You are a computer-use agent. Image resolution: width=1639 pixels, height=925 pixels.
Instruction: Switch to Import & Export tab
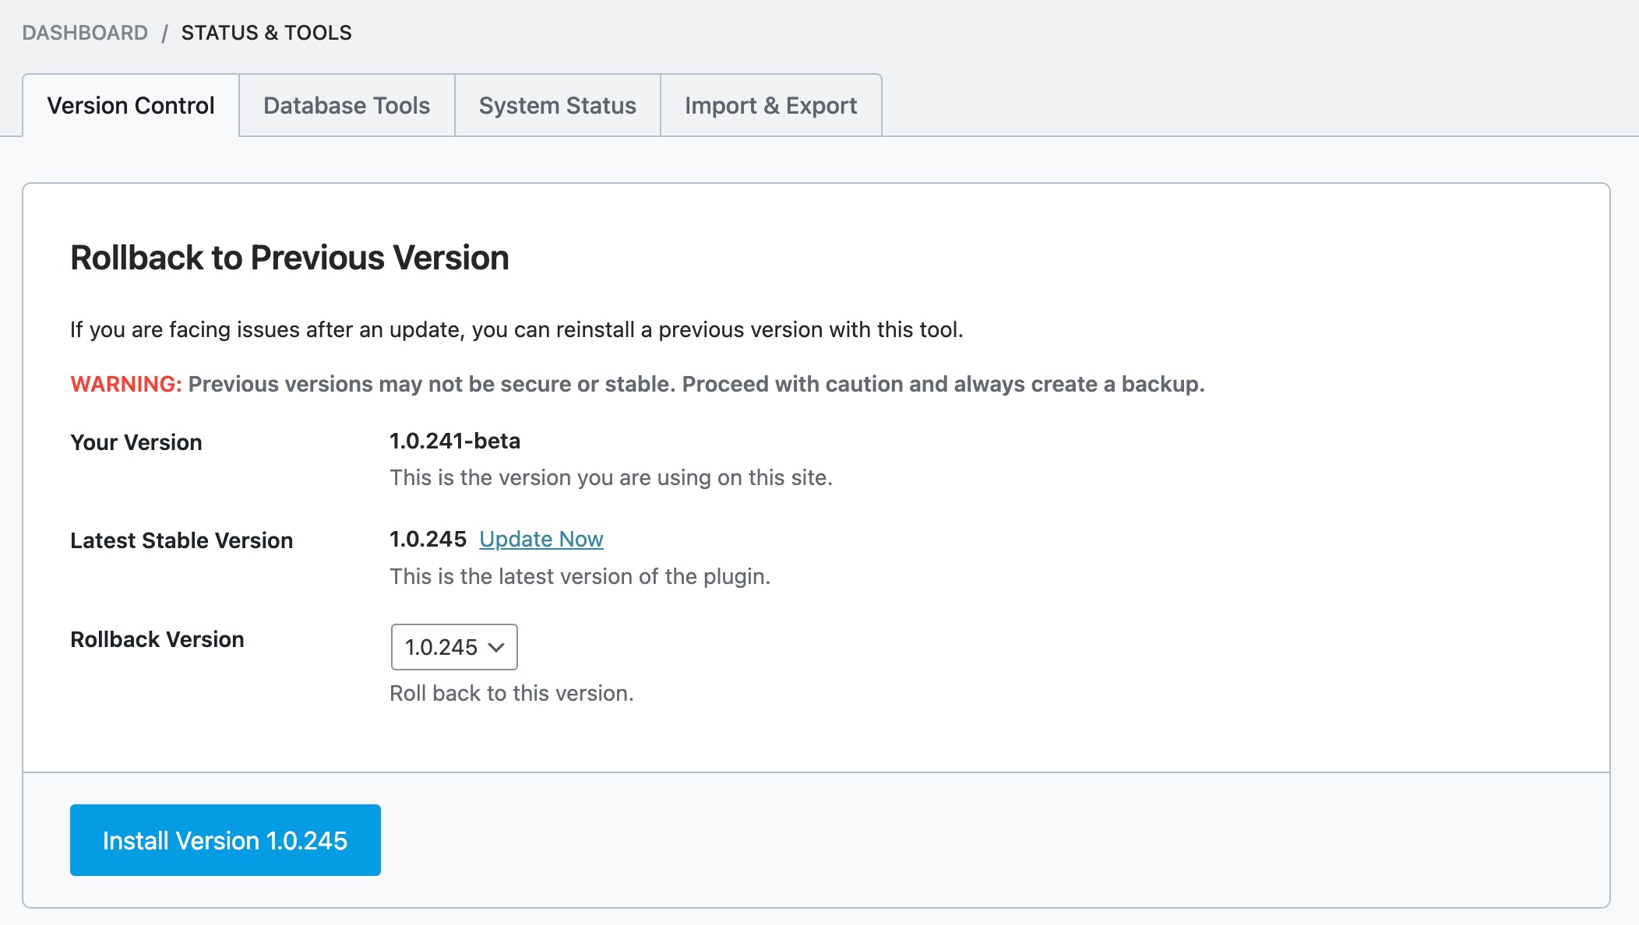tap(770, 105)
